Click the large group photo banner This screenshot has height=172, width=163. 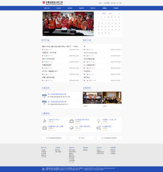click(68, 24)
